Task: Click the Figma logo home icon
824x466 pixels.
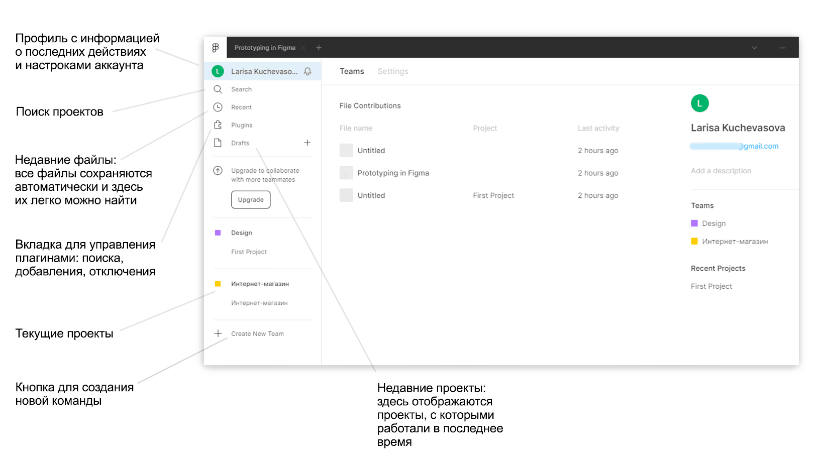Action: pyautogui.click(x=216, y=48)
